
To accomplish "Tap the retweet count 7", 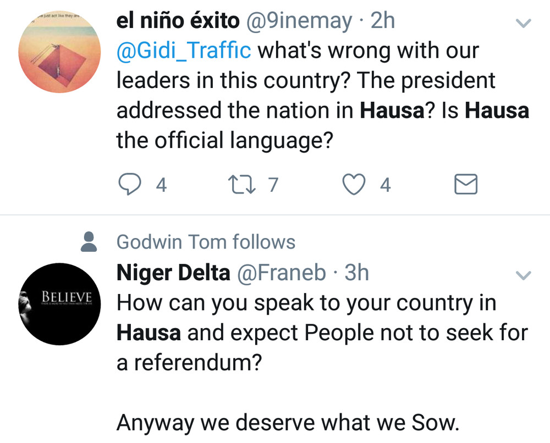I will [x=273, y=185].
